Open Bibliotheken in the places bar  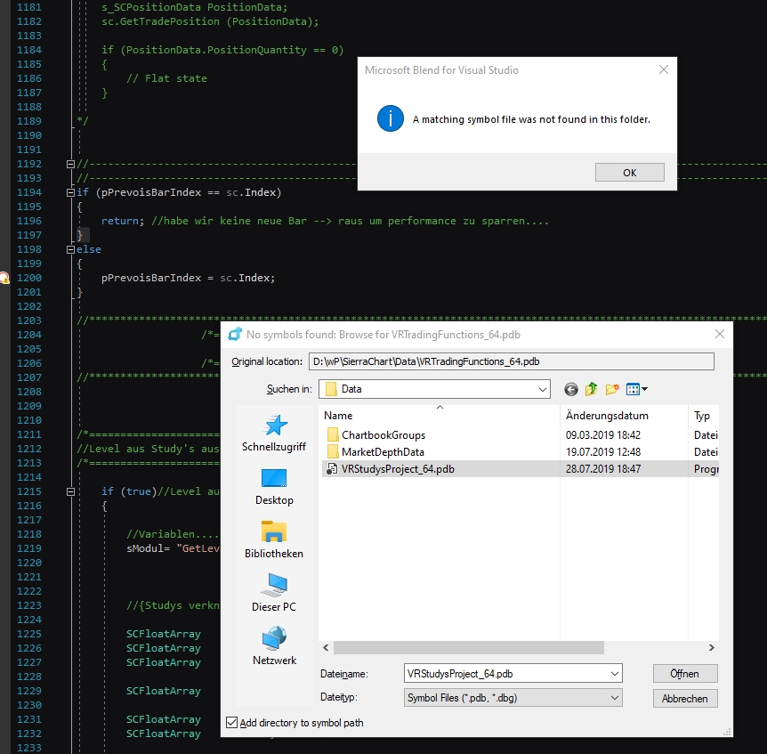(x=274, y=540)
